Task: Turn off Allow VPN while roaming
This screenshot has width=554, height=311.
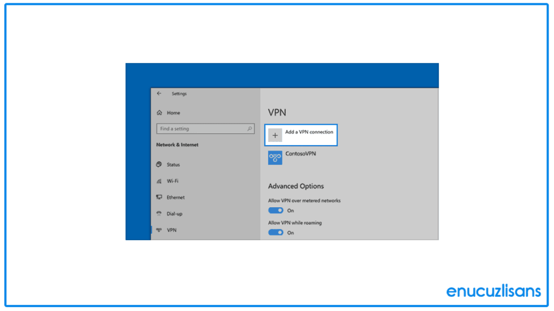Action: coord(276,232)
